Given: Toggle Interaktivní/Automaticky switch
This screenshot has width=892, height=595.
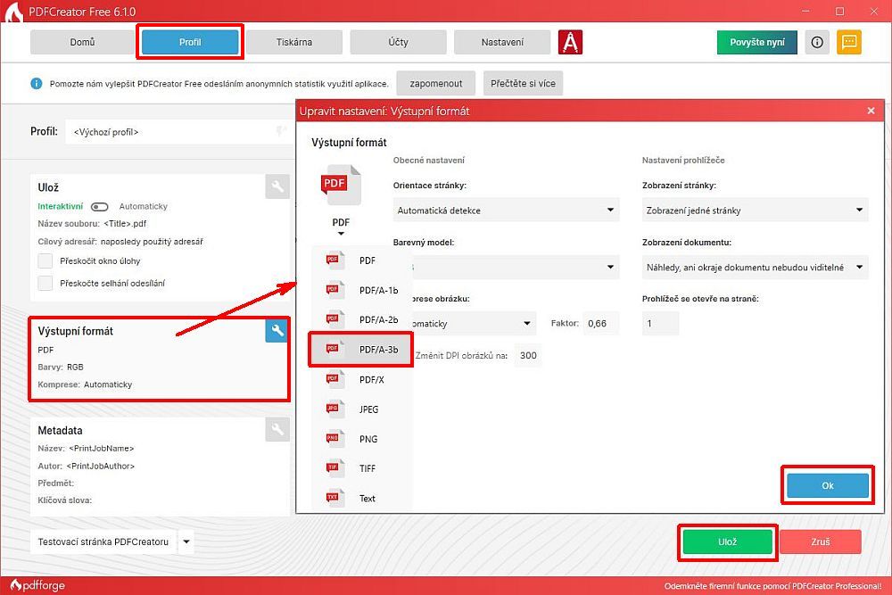Looking at the screenshot, I should (x=100, y=206).
